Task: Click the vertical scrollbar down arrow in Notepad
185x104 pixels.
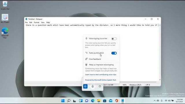Action: pyautogui.click(x=160, y=80)
